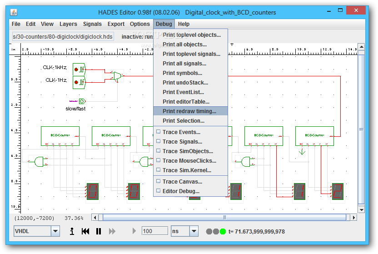Open the VHDL dropdown arrow
The height and width of the screenshot is (254, 378).
point(55,231)
